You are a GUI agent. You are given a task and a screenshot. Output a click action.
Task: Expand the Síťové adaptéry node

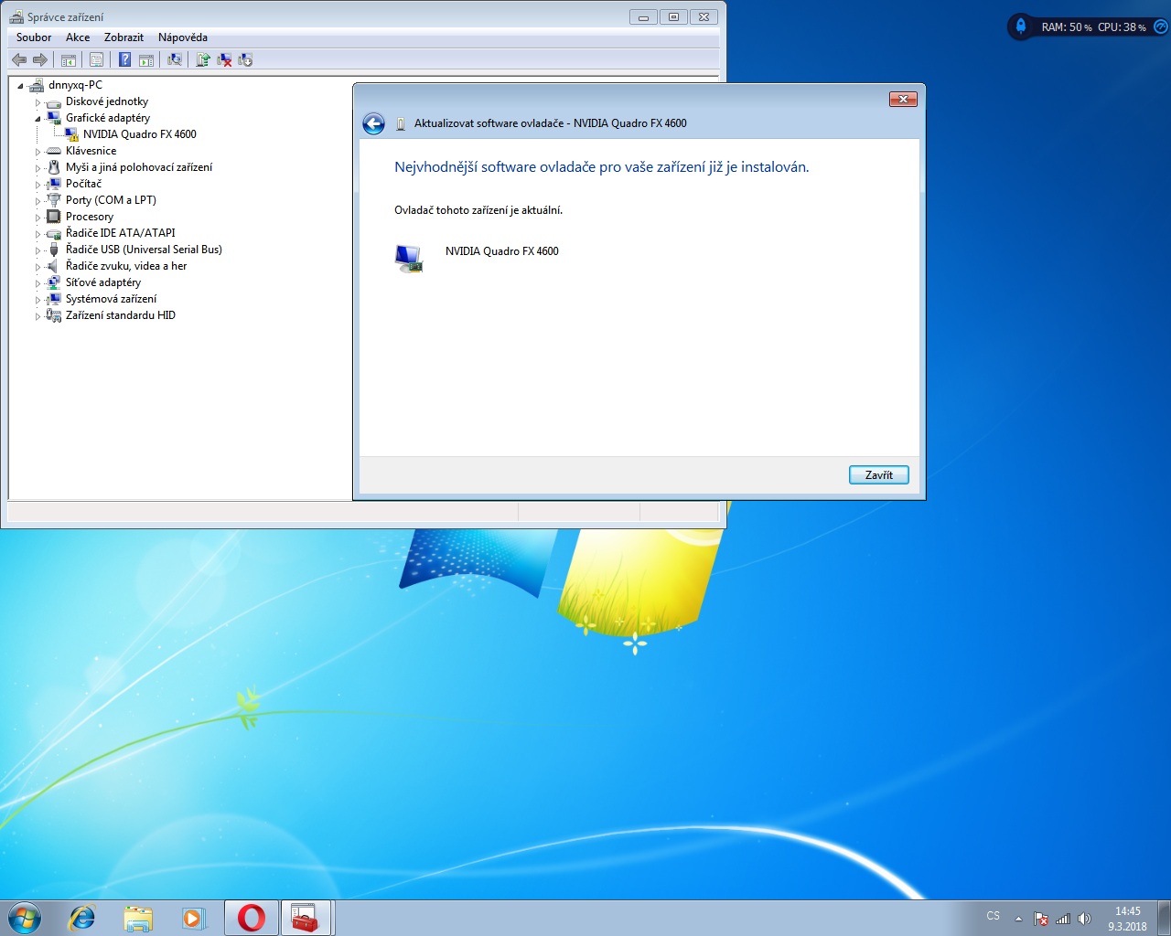(x=38, y=283)
